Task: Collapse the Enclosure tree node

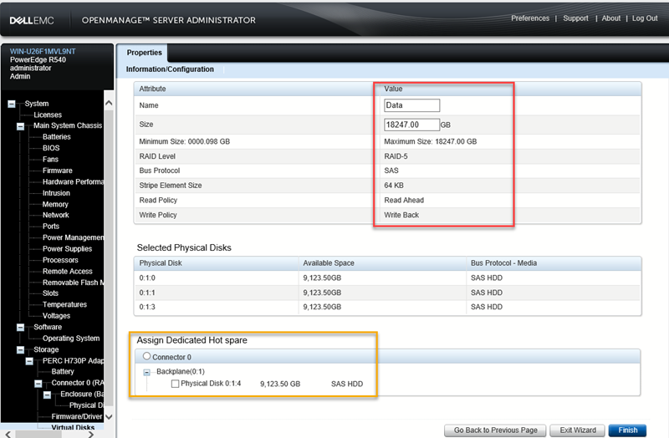Action: (x=49, y=395)
